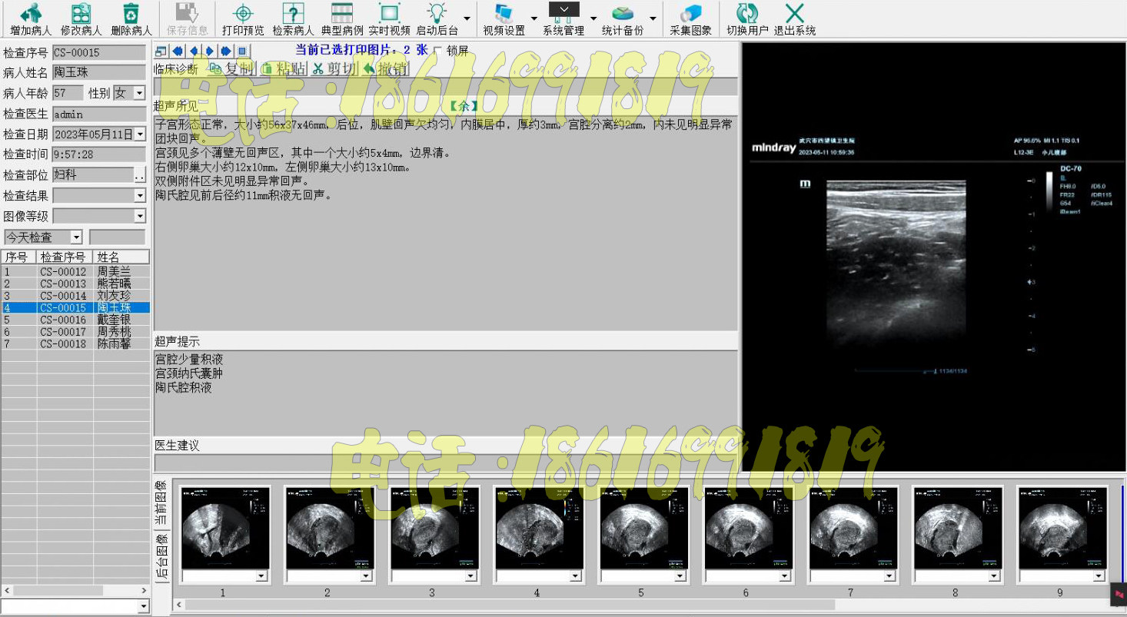This screenshot has height=617, width=1127.
Task: Click the next record single arrow
Action: (x=209, y=51)
